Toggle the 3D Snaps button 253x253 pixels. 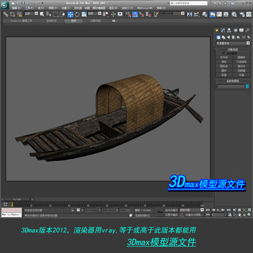point(128,14)
